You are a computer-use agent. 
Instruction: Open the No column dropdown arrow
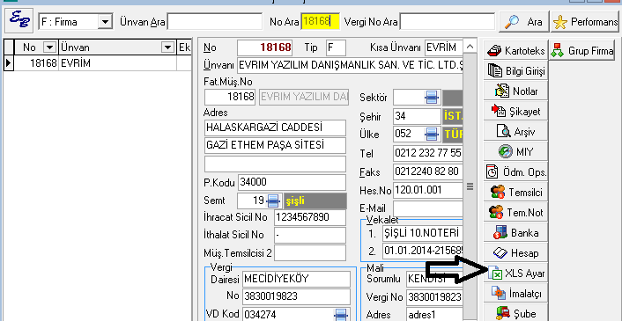click(49, 47)
